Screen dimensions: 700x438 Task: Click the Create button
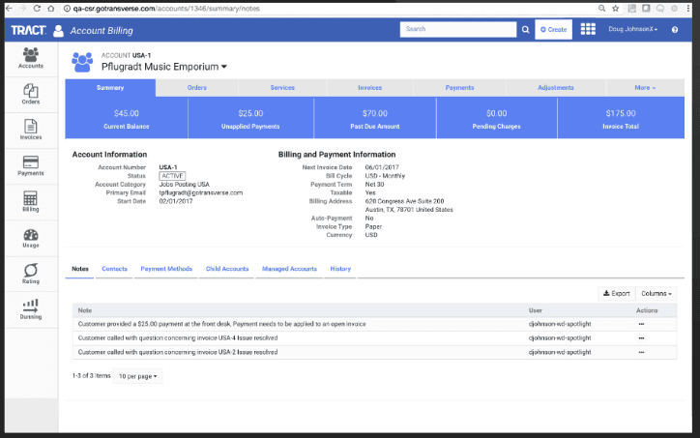554,30
